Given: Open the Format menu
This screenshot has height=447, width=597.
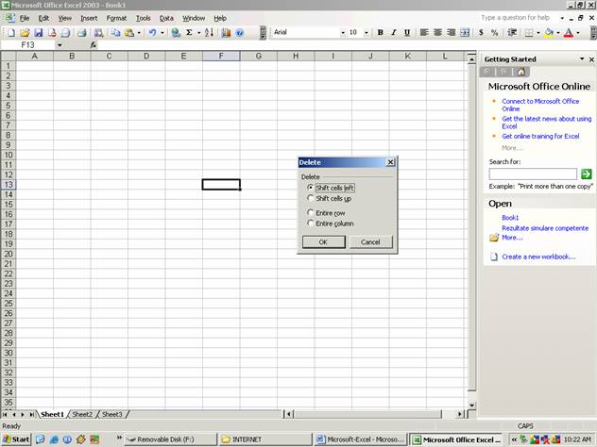Looking at the screenshot, I should pos(116,18).
